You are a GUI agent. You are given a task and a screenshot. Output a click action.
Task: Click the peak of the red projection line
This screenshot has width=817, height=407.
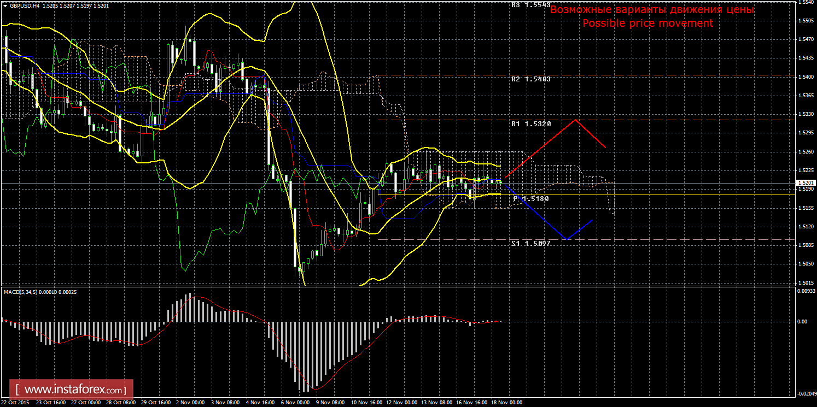(575, 120)
